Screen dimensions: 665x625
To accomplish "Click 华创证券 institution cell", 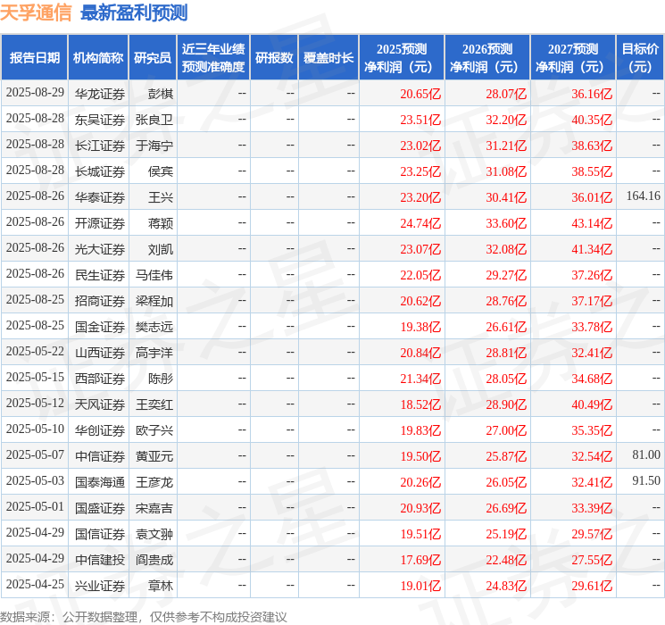I will [100, 430].
